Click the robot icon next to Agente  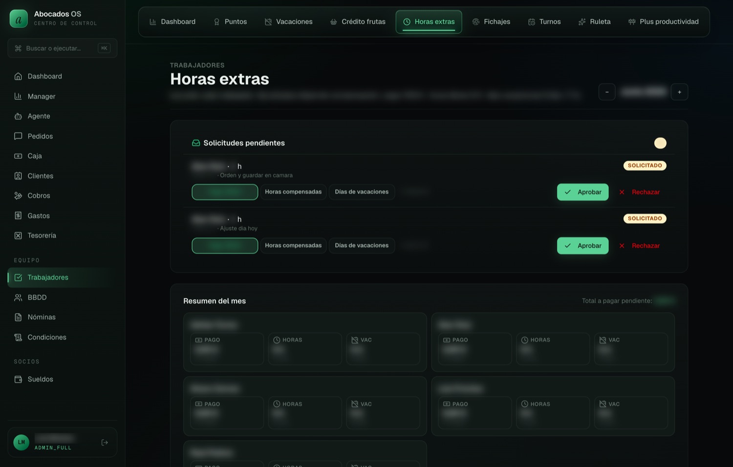pos(18,116)
